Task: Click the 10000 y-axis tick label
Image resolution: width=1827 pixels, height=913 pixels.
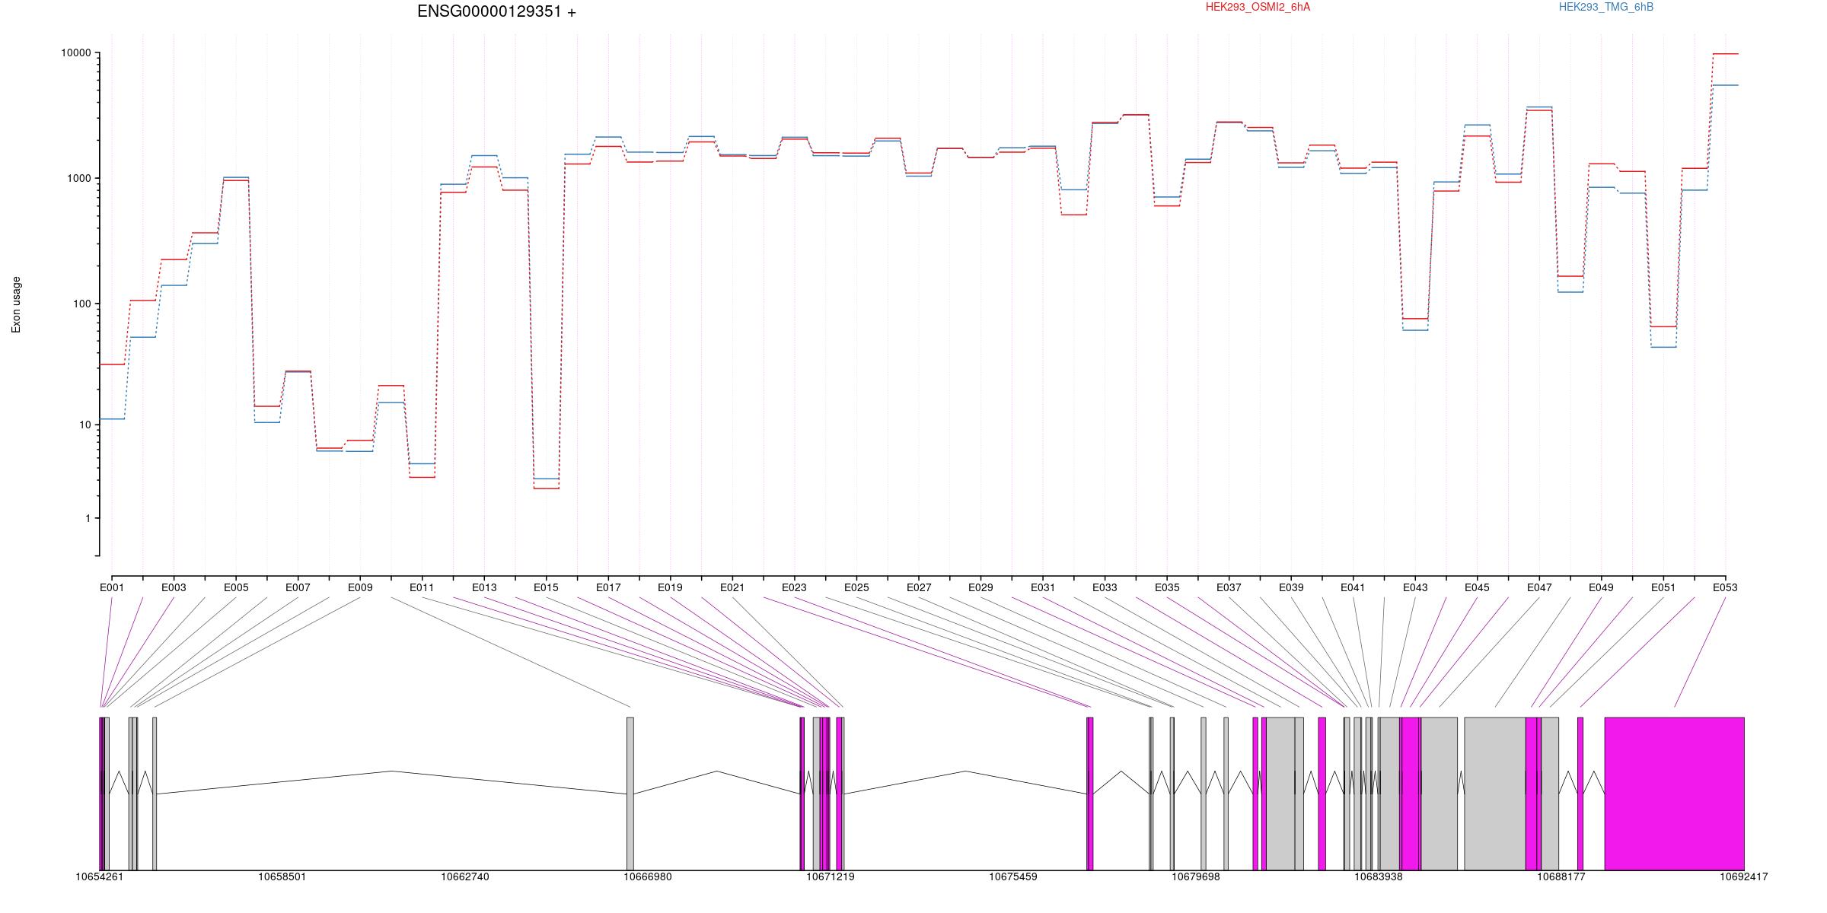Action: click(x=75, y=53)
